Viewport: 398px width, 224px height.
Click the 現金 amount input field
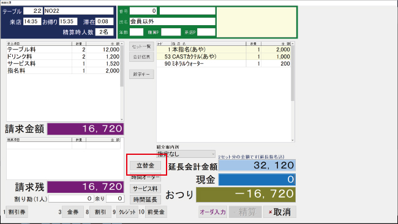(257, 179)
